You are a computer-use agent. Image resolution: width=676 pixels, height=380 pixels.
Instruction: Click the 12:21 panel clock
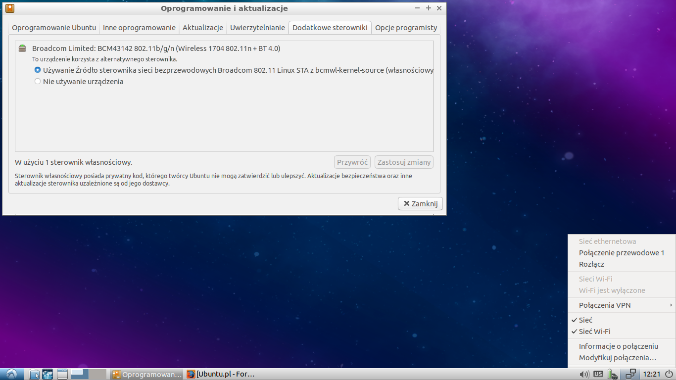click(x=651, y=374)
